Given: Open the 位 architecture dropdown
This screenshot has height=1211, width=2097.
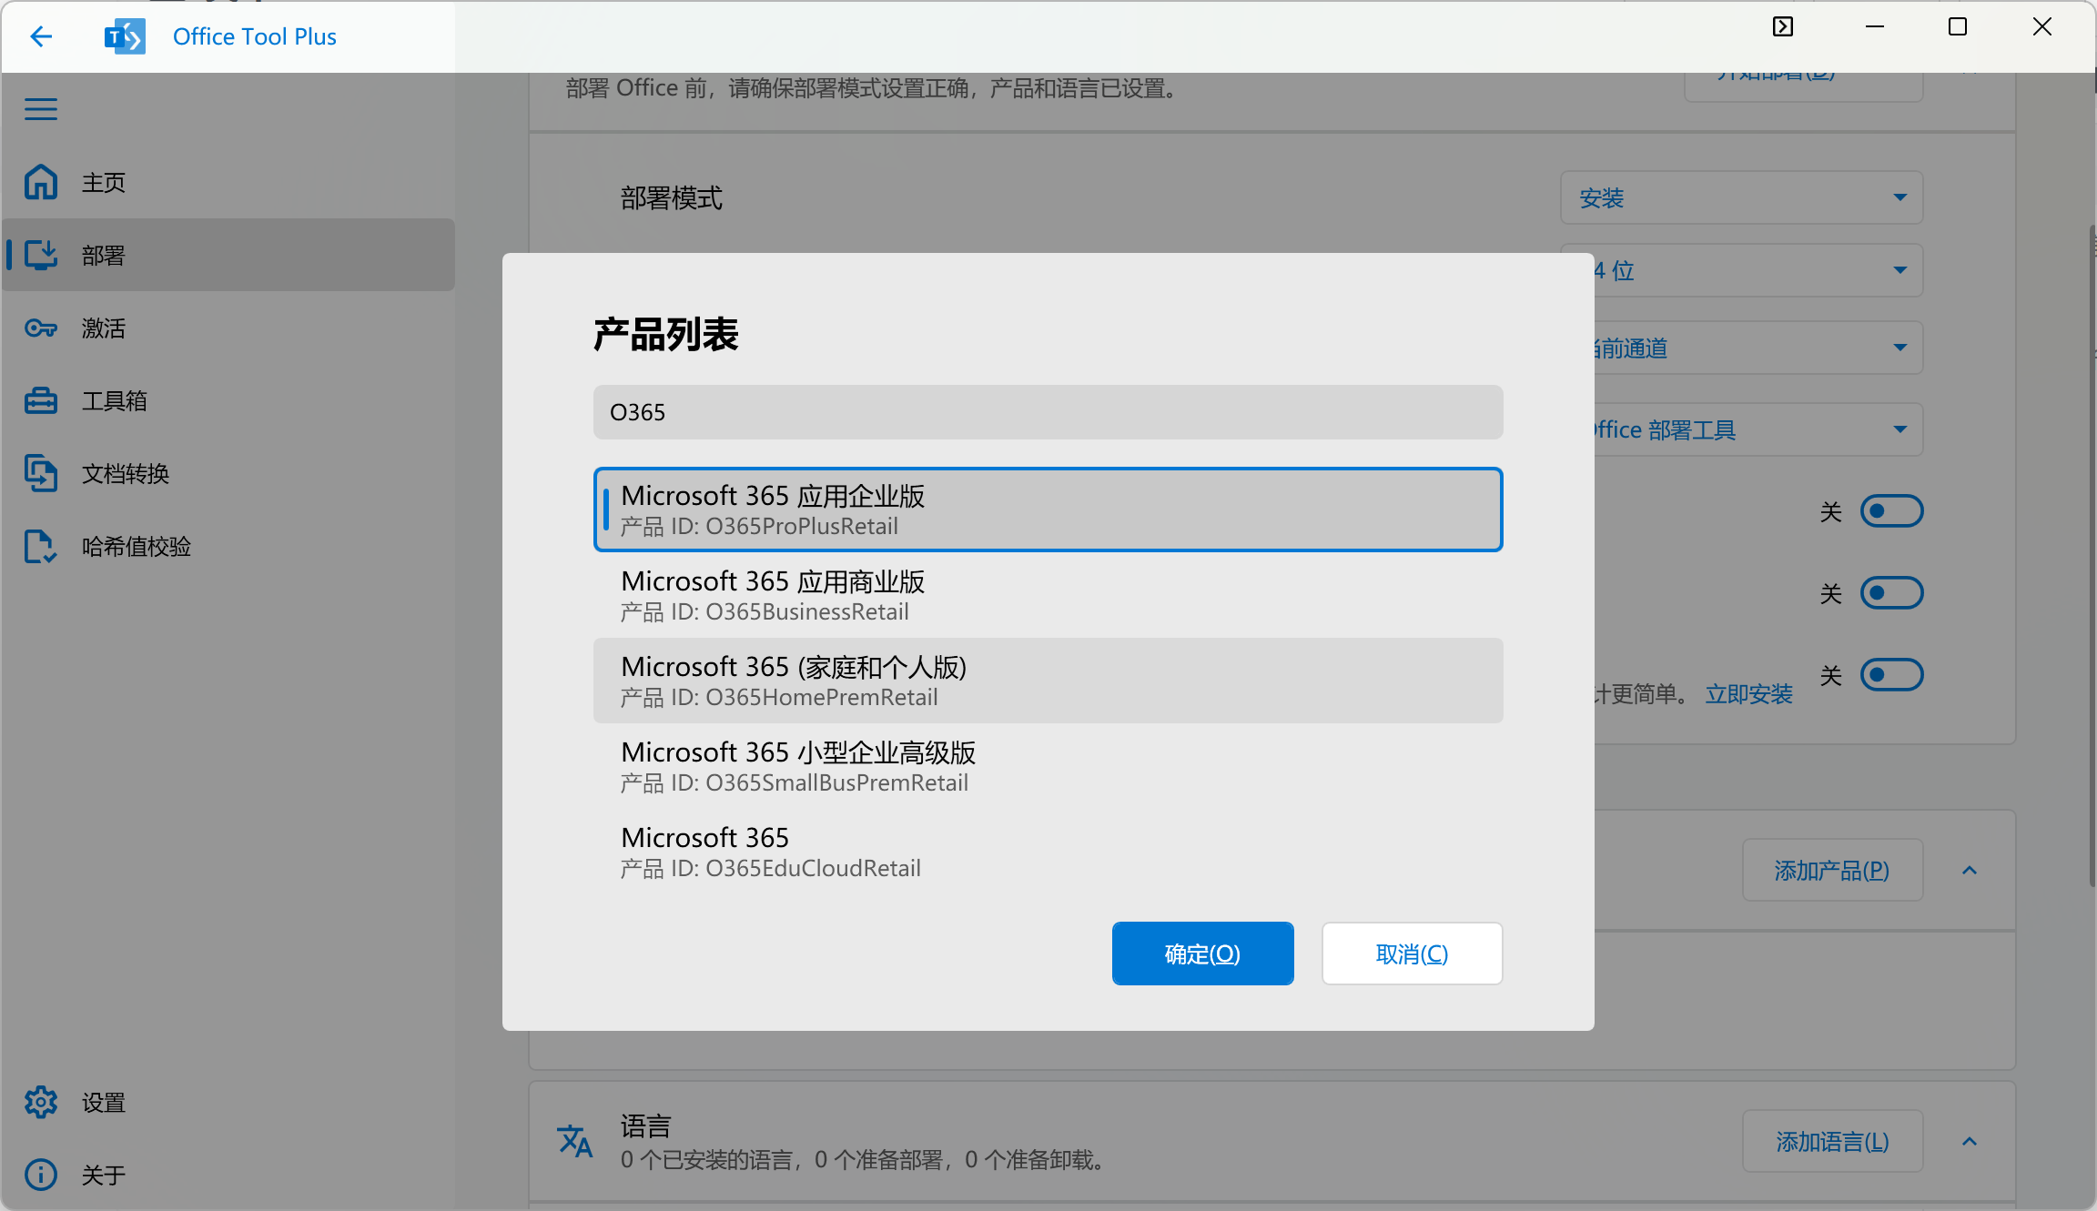Looking at the screenshot, I should (x=1758, y=270).
